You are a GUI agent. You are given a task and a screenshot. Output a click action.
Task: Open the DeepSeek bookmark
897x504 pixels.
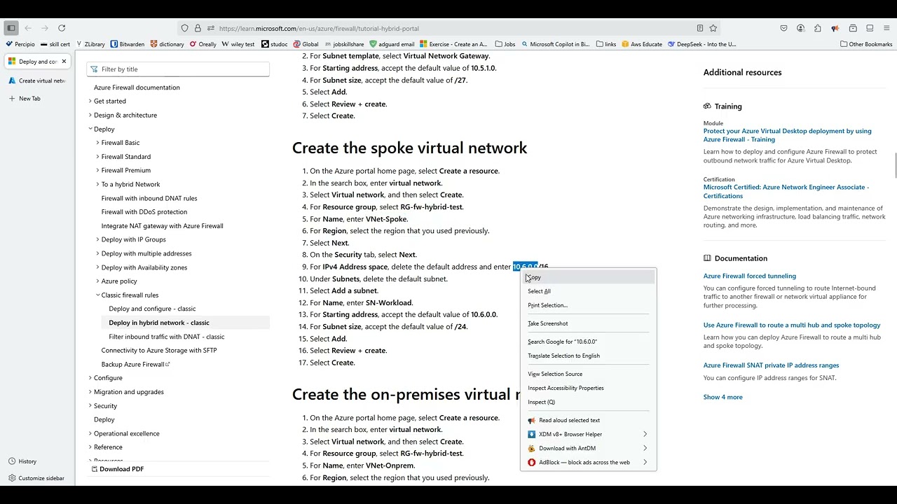tap(702, 44)
